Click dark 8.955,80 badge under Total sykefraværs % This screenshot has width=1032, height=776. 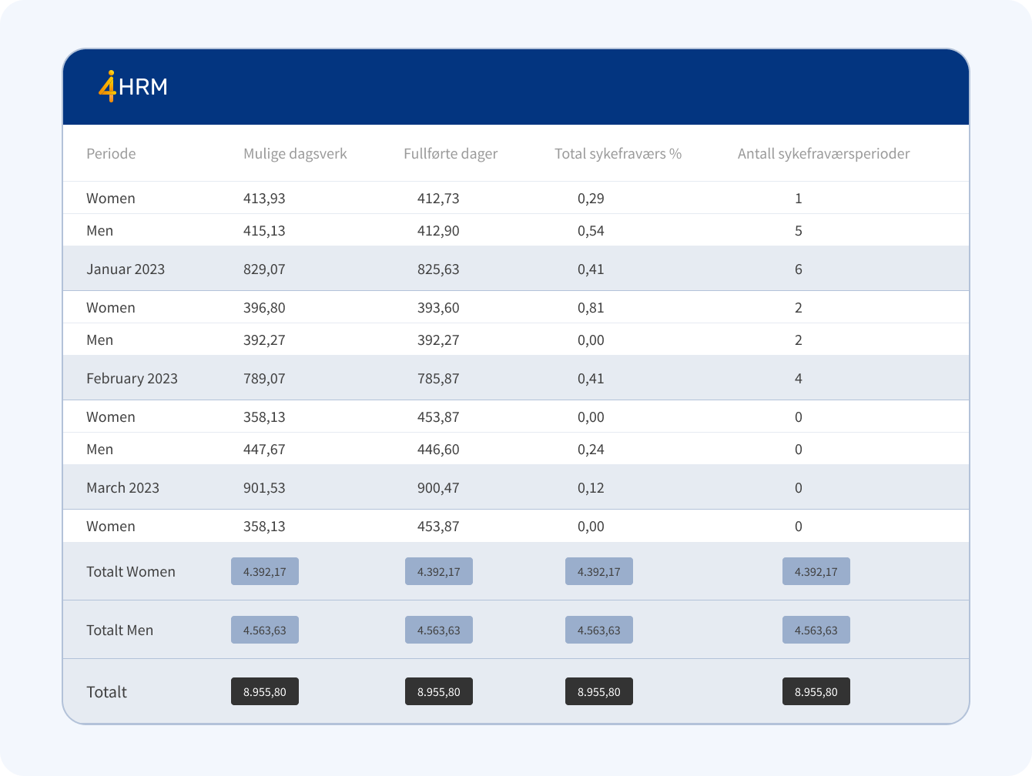(x=599, y=691)
